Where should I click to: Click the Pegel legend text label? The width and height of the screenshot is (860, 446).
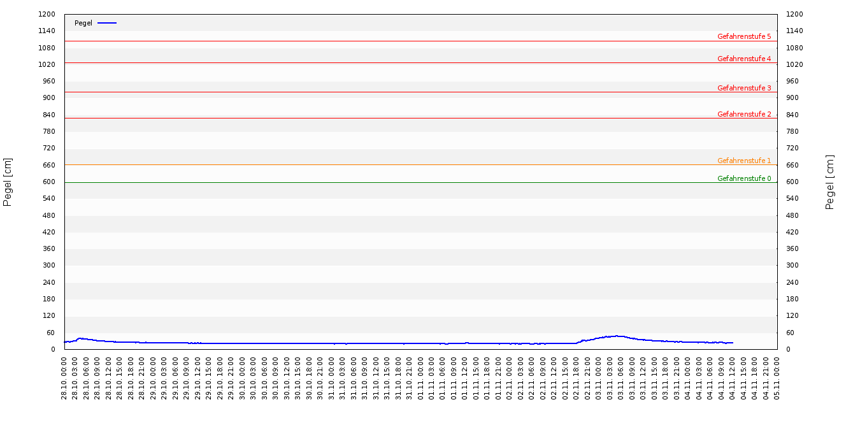83,23
